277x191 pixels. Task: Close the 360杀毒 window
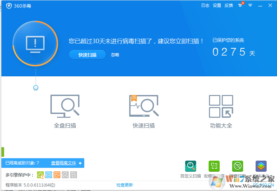click(270, 6)
